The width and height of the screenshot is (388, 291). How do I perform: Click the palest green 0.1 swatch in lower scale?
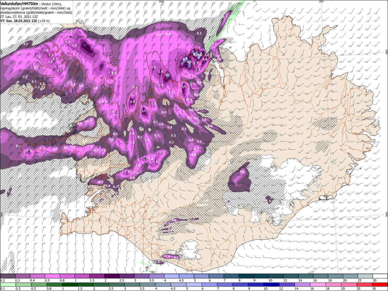pos(8,285)
